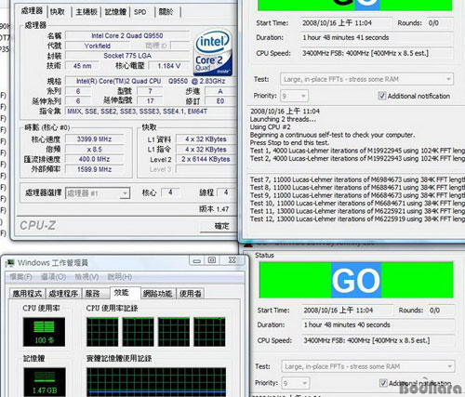Click the "45 nm" technology value
465x397 pixels.
[x=83, y=66]
